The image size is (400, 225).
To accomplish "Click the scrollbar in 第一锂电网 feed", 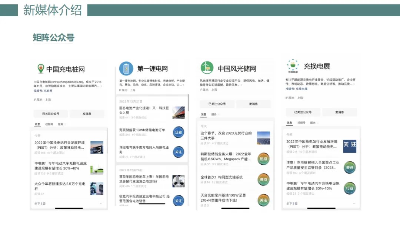I will click(x=188, y=103).
